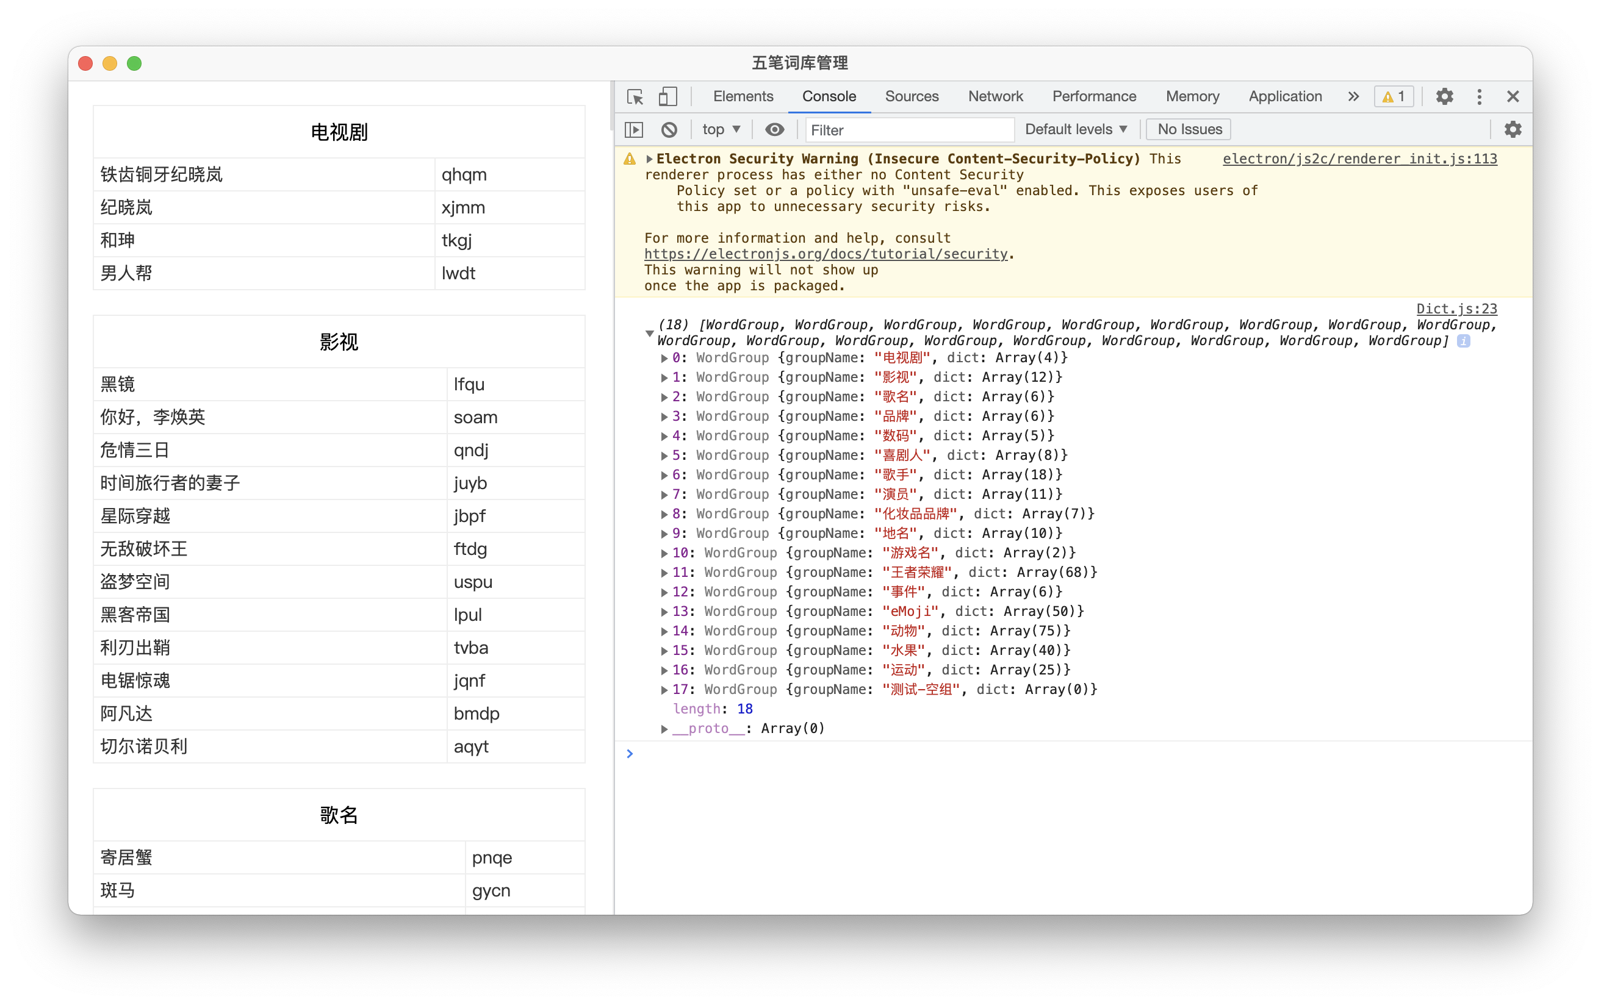
Task: Toggle the device toolbar emulation icon
Action: tap(667, 96)
